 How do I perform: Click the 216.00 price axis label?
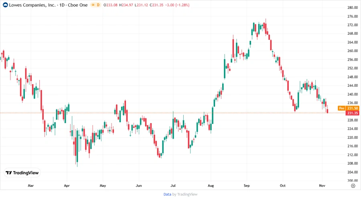coord(353,146)
